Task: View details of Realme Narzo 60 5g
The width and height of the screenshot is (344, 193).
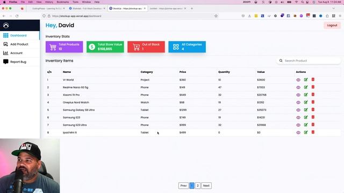Action: (298, 87)
